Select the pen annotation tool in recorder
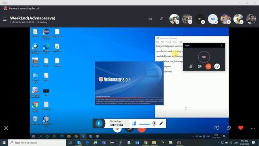This screenshot has width=259, height=146. click(161, 123)
